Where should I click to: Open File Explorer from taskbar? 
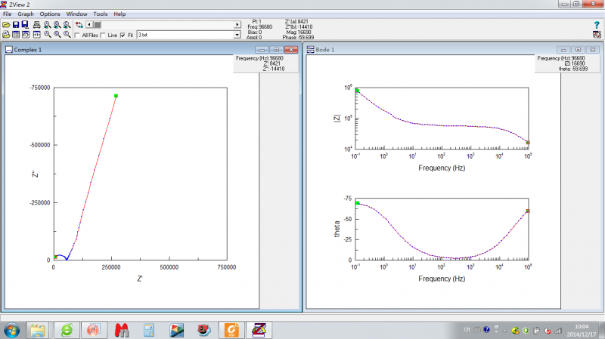(x=37, y=330)
